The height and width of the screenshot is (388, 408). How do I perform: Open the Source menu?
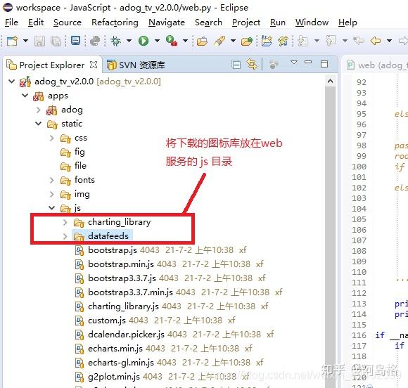(x=68, y=22)
